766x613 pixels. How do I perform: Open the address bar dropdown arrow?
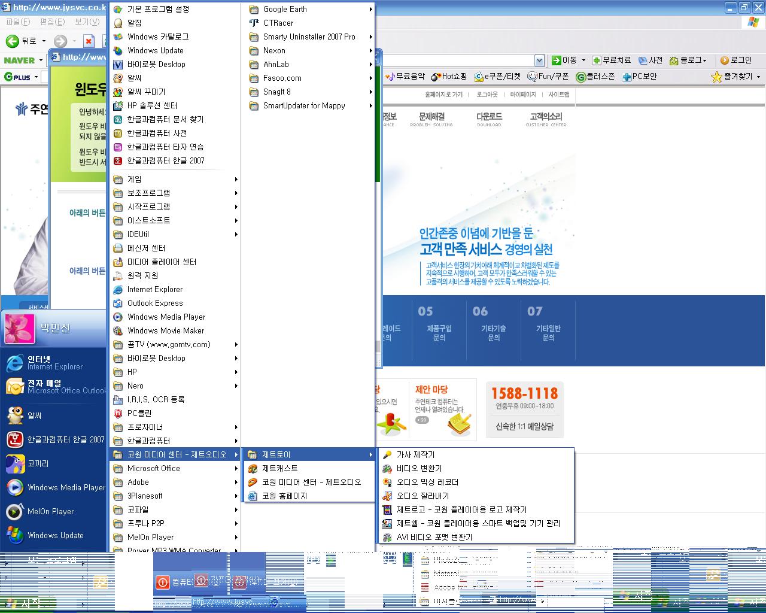click(x=539, y=60)
